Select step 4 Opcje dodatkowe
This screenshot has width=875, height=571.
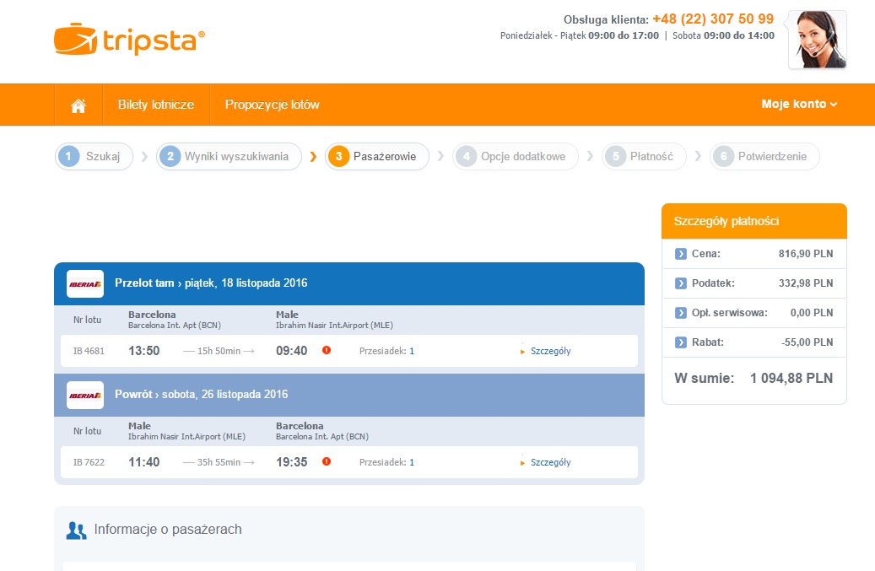pos(516,157)
